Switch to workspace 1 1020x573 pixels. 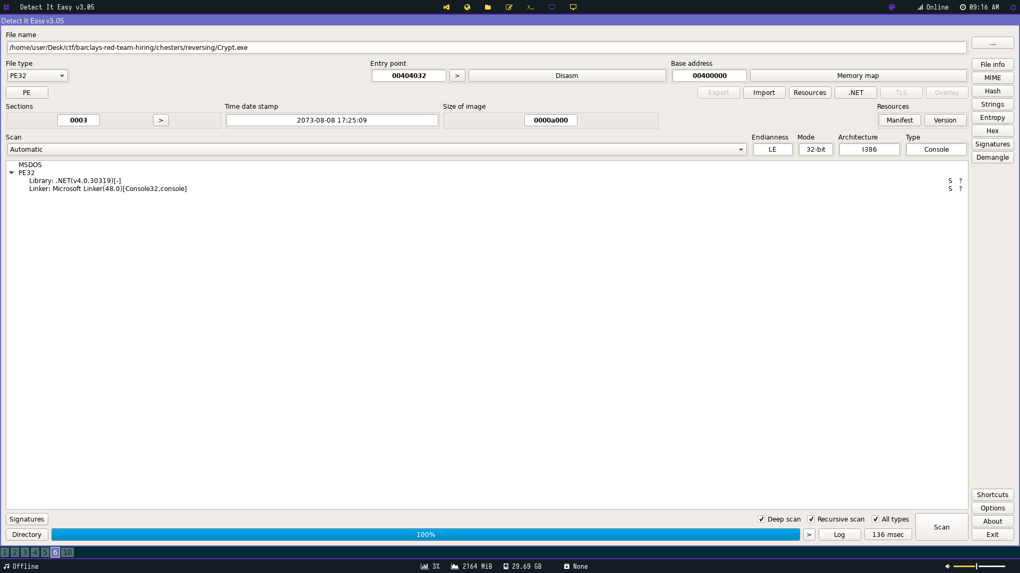(5, 552)
